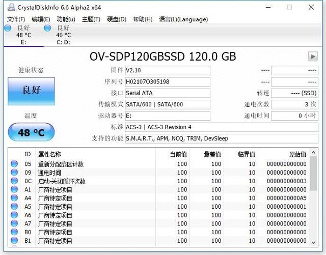
Task: Click the power-on hours field showing 0 小时
Action: [x=294, y=116]
